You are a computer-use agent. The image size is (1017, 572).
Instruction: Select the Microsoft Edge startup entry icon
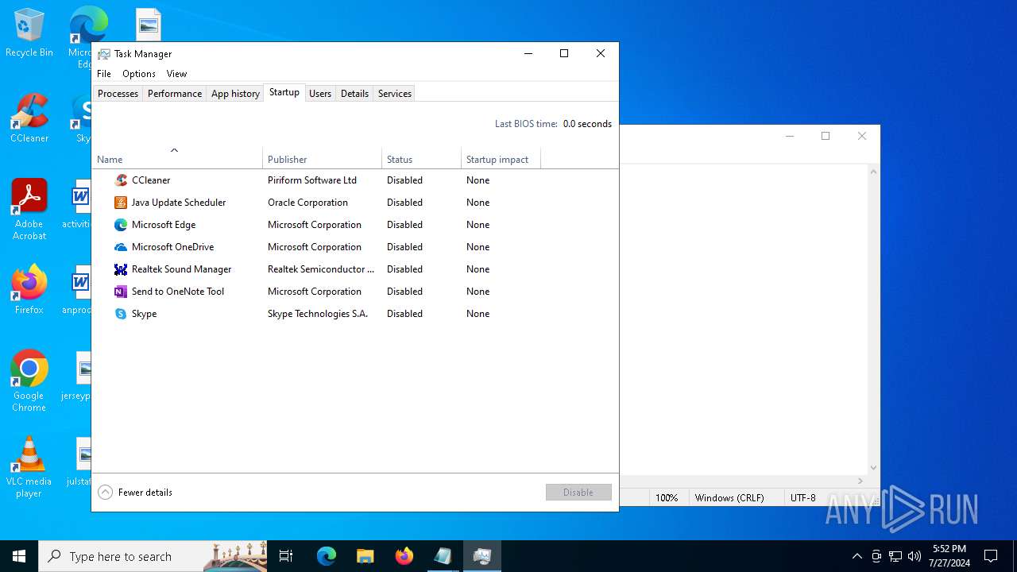click(x=121, y=225)
